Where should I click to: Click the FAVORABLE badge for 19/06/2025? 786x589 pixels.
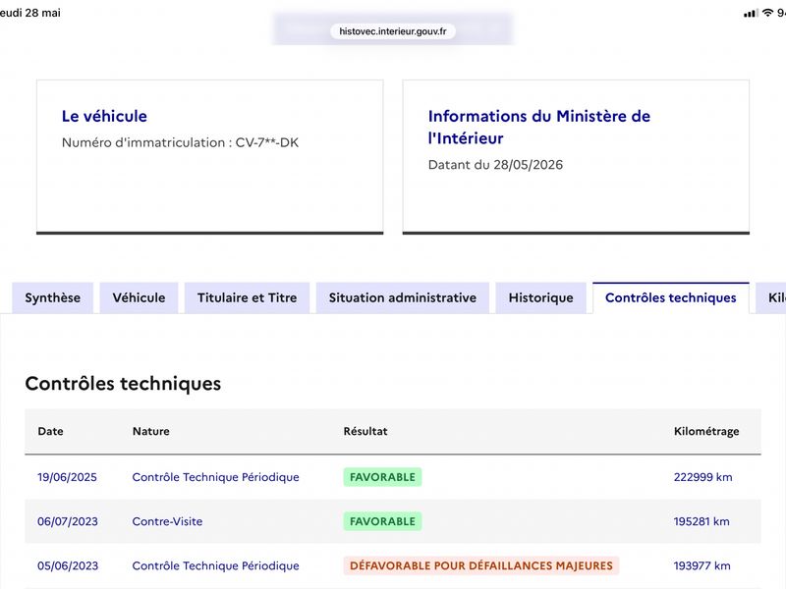click(x=382, y=477)
